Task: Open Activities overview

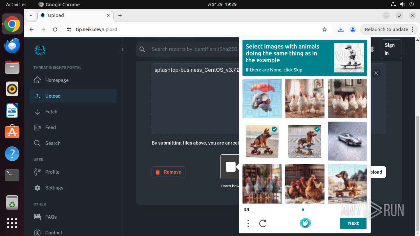Action: pos(16,4)
